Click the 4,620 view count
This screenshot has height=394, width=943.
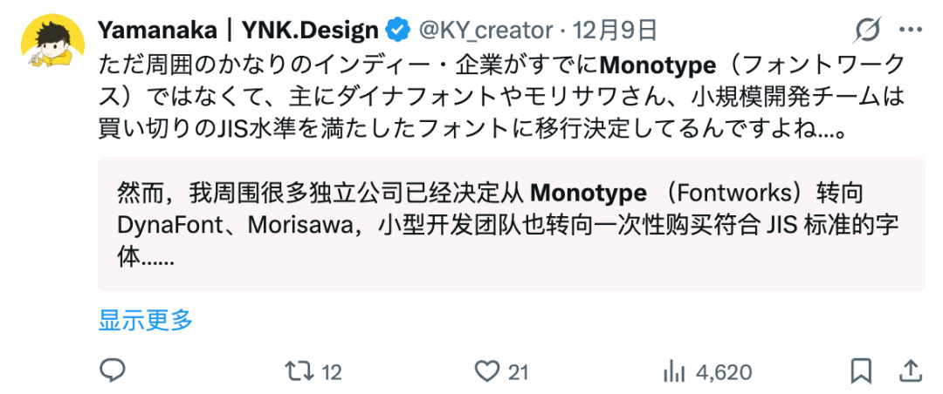pos(724,372)
